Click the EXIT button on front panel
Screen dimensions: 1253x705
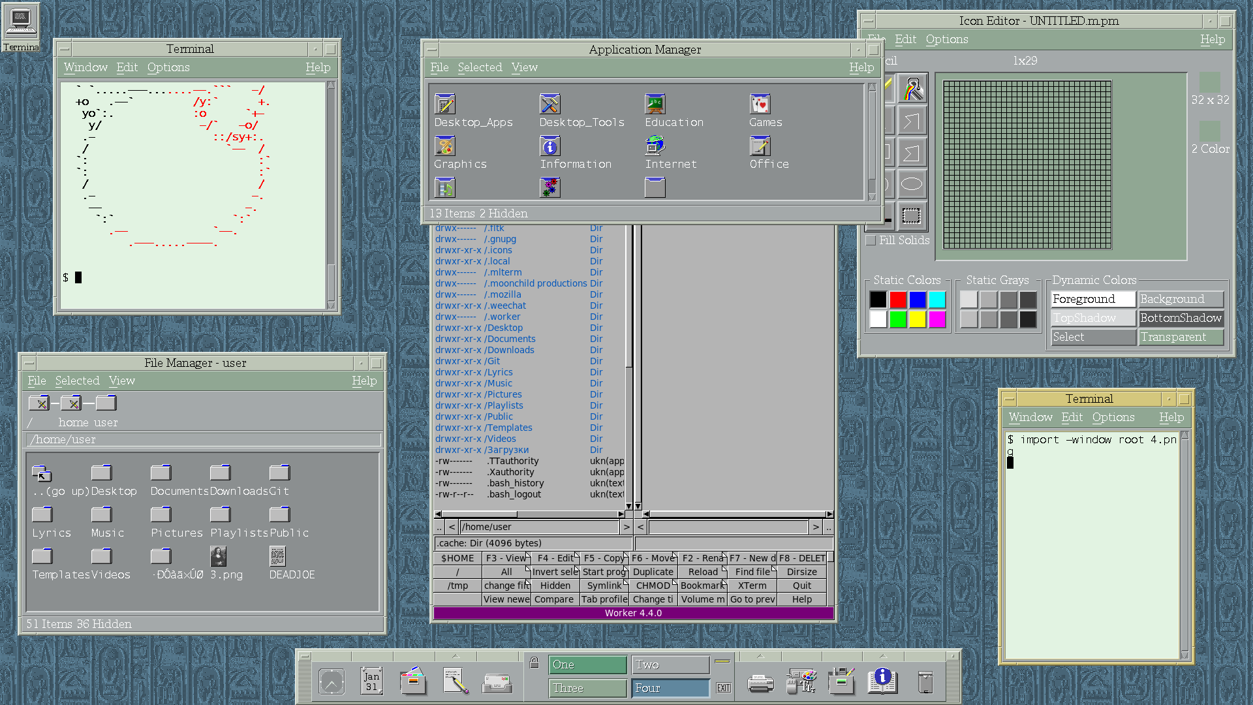(x=723, y=688)
